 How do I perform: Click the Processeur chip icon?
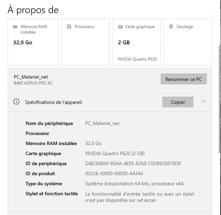69,27
